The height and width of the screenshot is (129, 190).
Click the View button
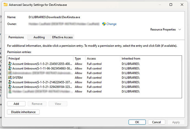point(58,104)
